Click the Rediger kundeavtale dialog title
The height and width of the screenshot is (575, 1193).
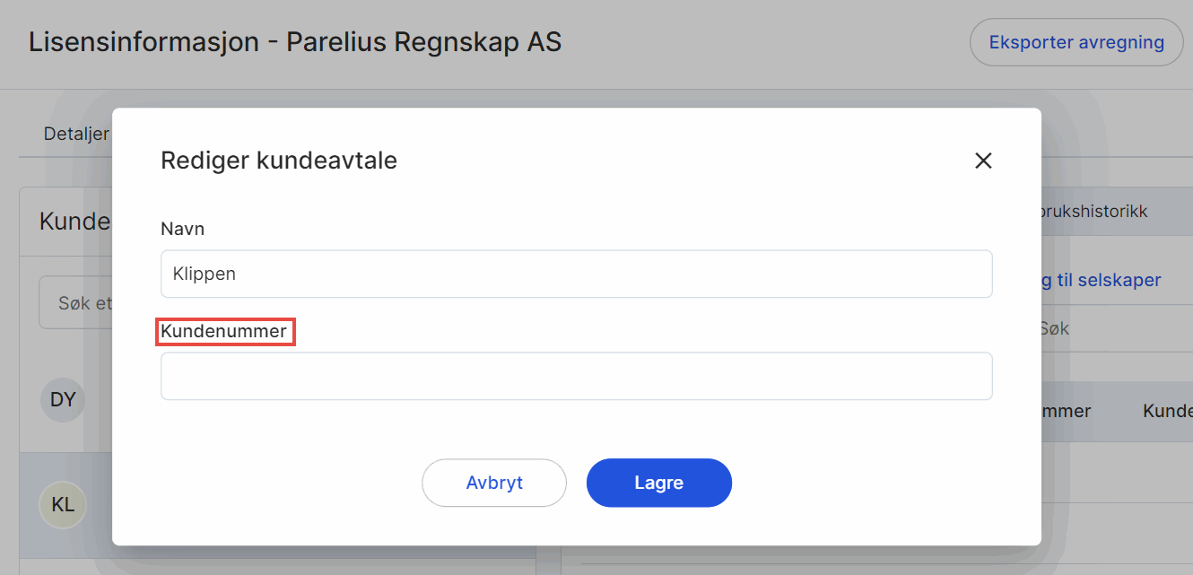278,161
